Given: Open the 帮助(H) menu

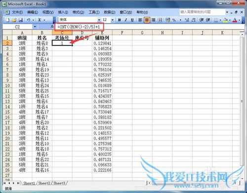Looking at the screenshot, I should click(x=142, y=12).
